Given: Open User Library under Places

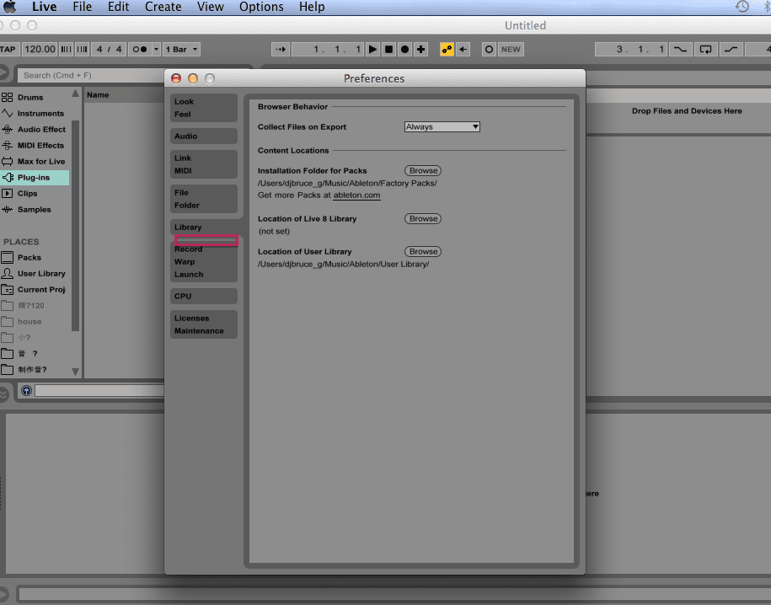Looking at the screenshot, I should 35,274.
